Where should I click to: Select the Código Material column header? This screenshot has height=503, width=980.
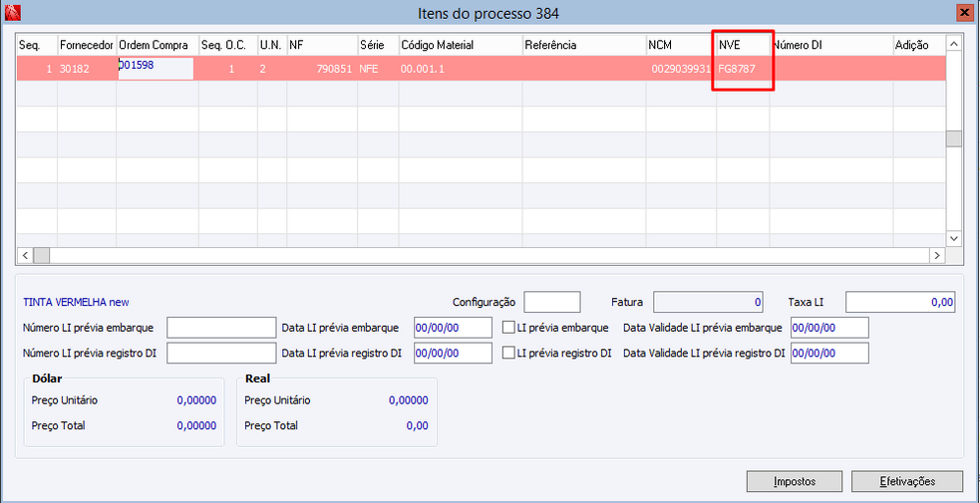461,45
